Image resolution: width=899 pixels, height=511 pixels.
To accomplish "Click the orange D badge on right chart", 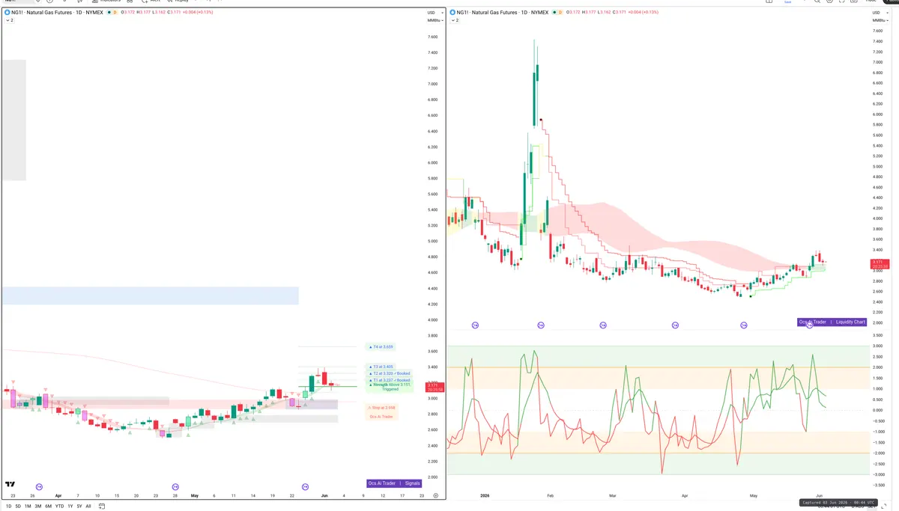I will point(560,13).
